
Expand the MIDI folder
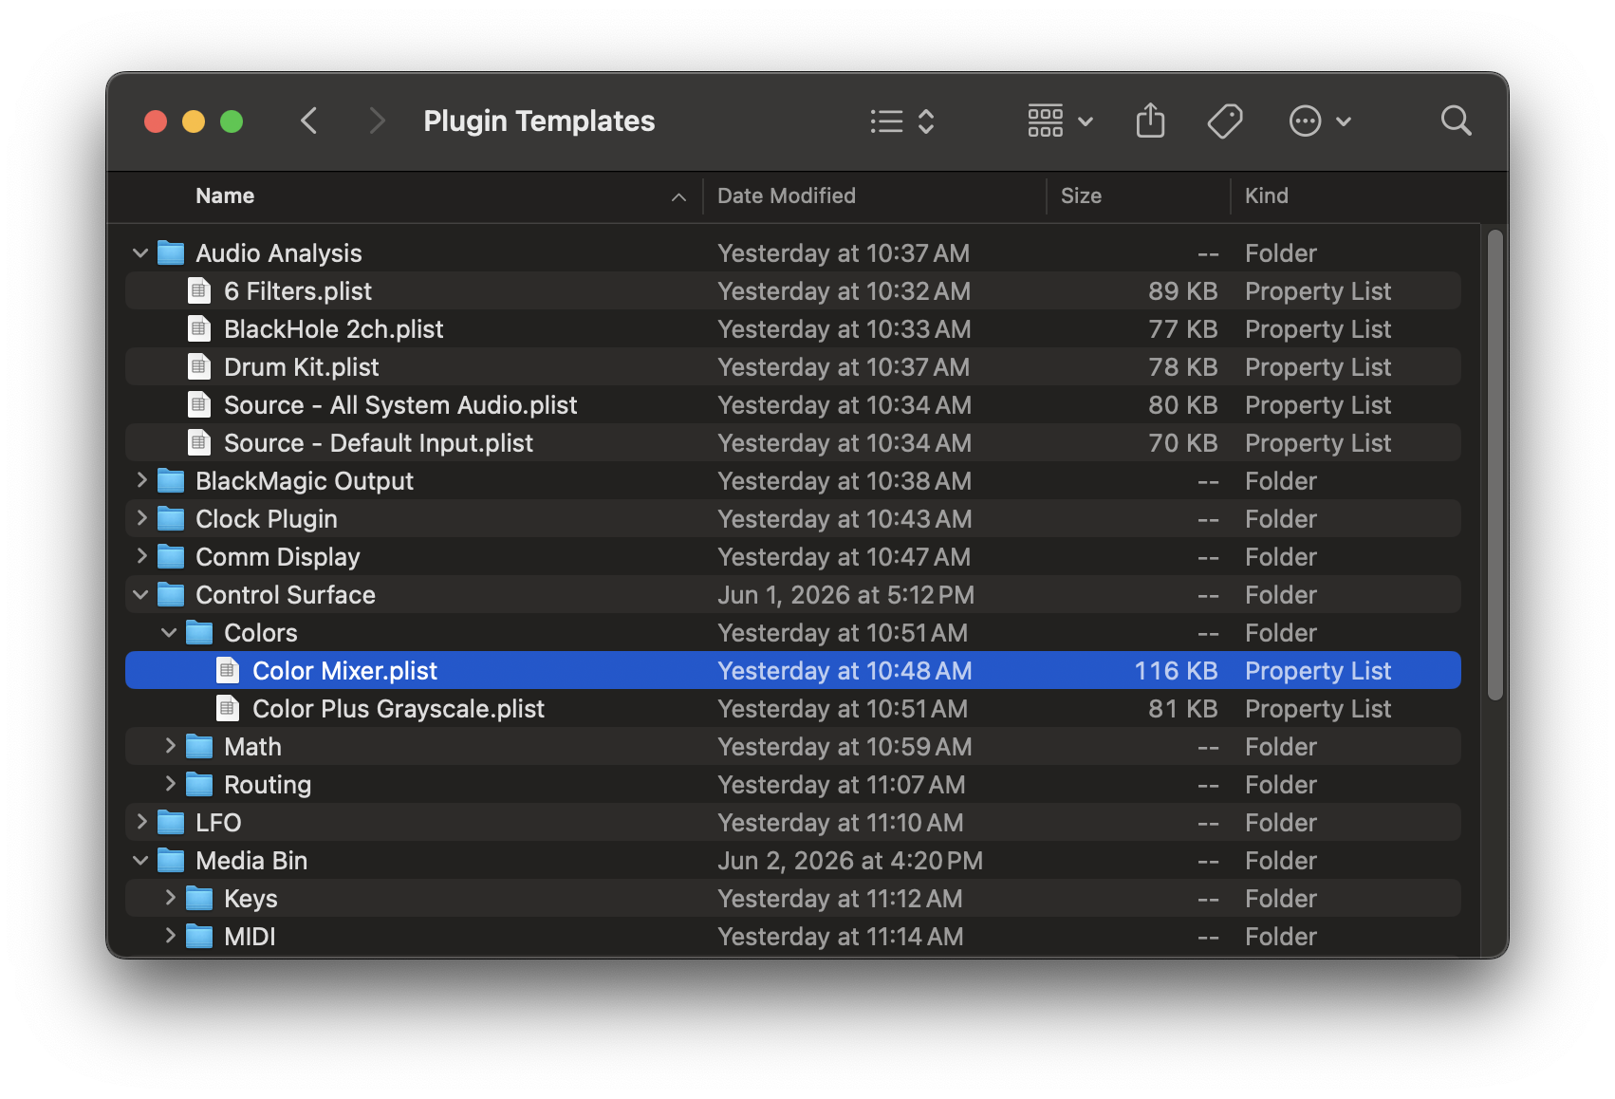click(x=169, y=937)
